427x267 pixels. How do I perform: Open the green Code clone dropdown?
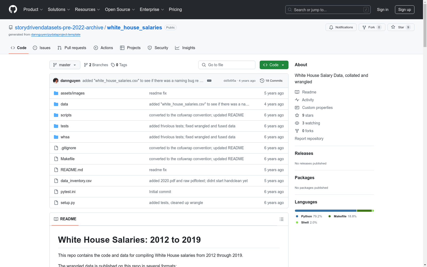tap(274, 65)
